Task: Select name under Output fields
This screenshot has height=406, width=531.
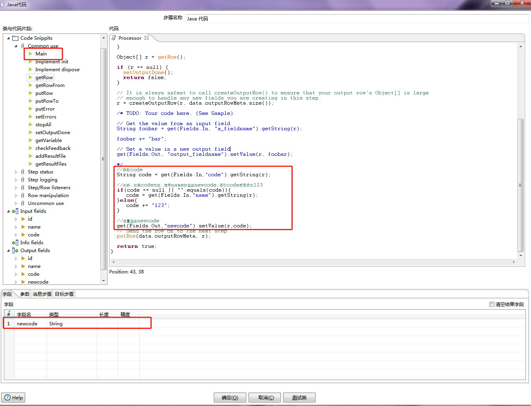Action: [x=34, y=266]
